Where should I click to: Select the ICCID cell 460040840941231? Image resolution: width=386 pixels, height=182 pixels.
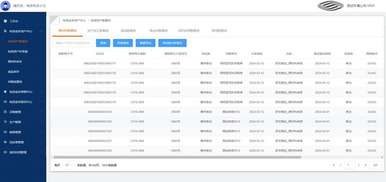point(100,141)
